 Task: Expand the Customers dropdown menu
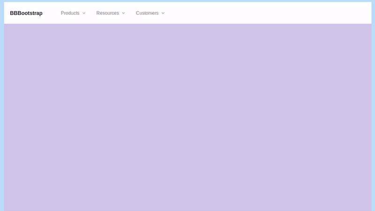tap(150, 13)
